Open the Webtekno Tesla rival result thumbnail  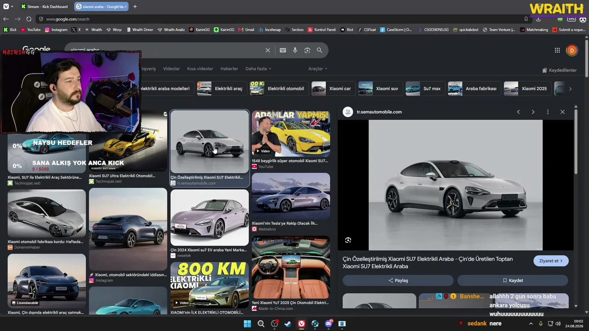291,196
